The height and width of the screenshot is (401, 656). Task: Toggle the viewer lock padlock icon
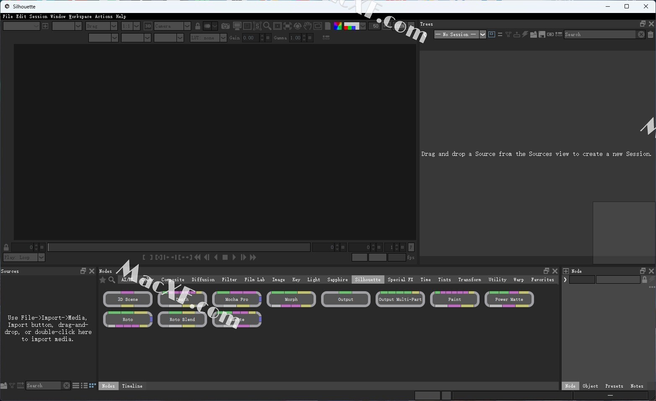click(198, 26)
